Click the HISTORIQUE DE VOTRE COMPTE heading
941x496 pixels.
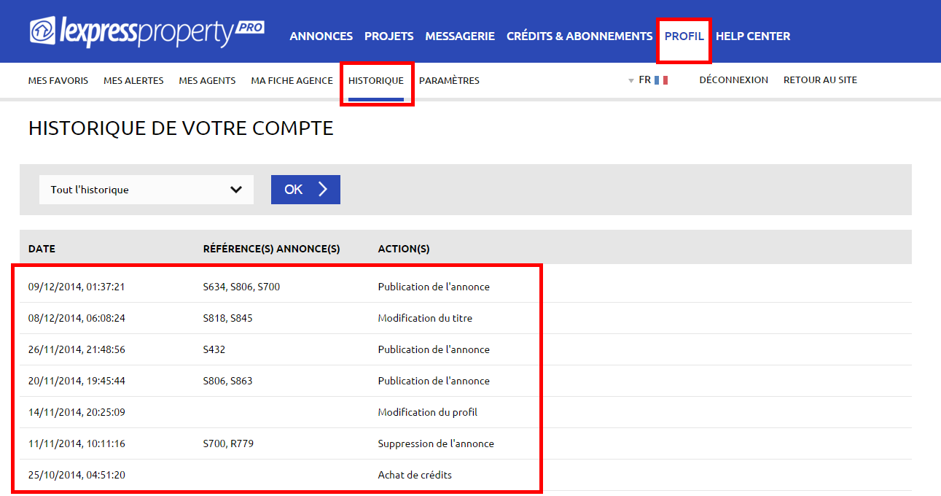[x=181, y=128]
